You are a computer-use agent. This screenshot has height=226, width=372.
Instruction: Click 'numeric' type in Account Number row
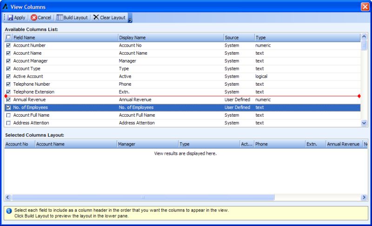[x=263, y=45]
